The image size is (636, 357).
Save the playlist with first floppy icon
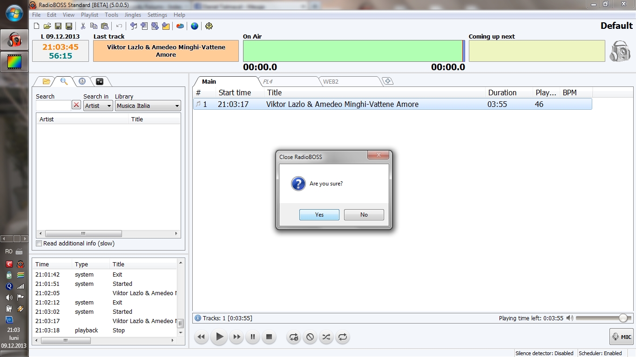pos(58,26)
